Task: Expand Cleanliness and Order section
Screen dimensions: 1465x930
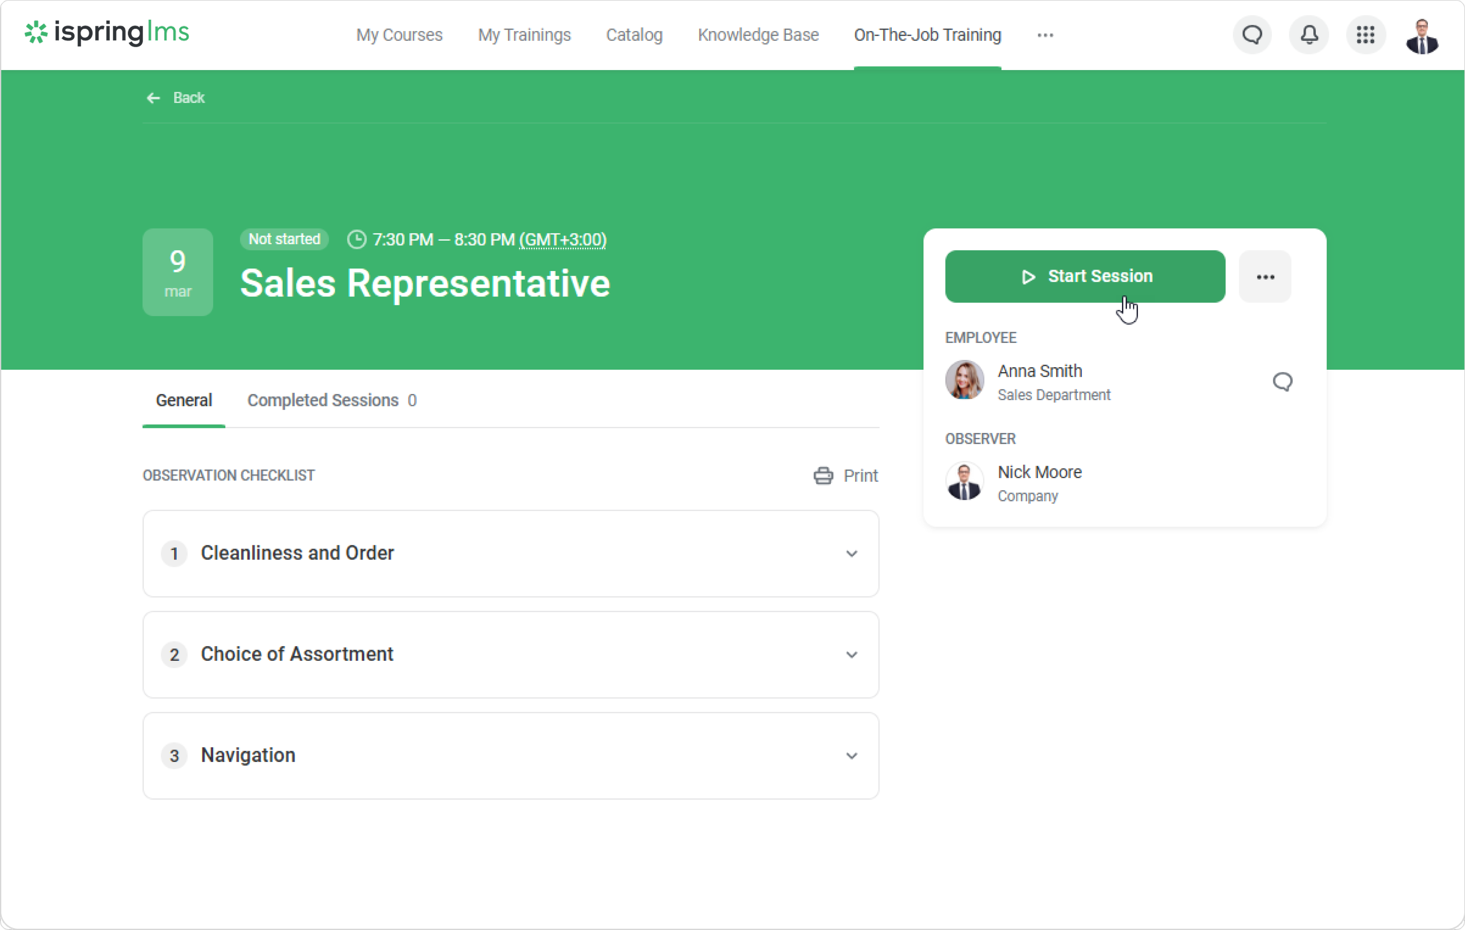Action: [x=851, y=553]
